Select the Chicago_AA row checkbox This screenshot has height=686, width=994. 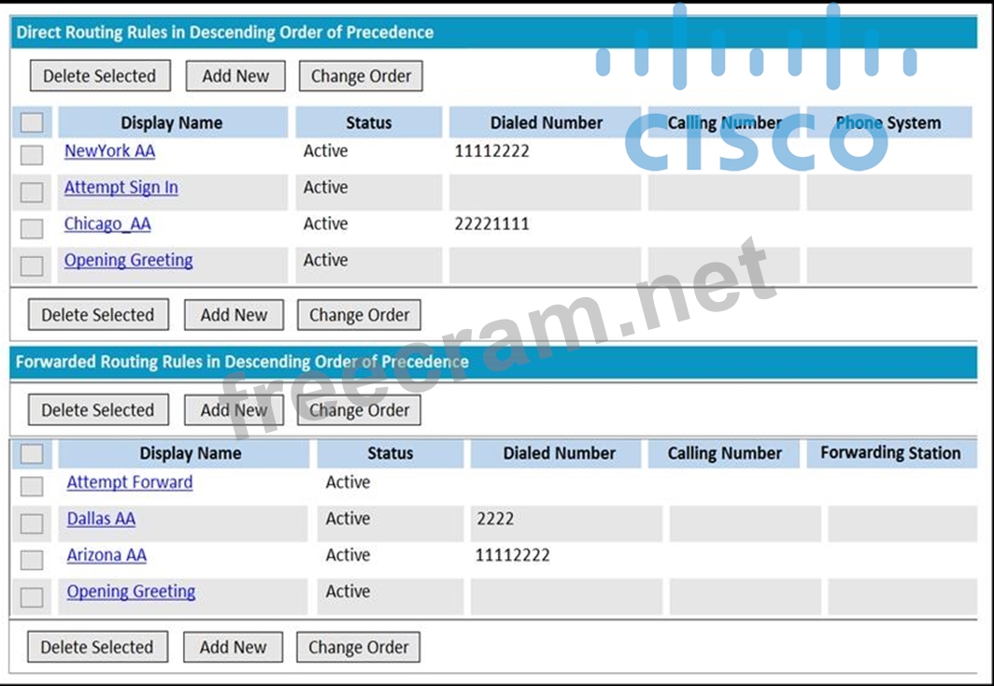pos(32,229)
